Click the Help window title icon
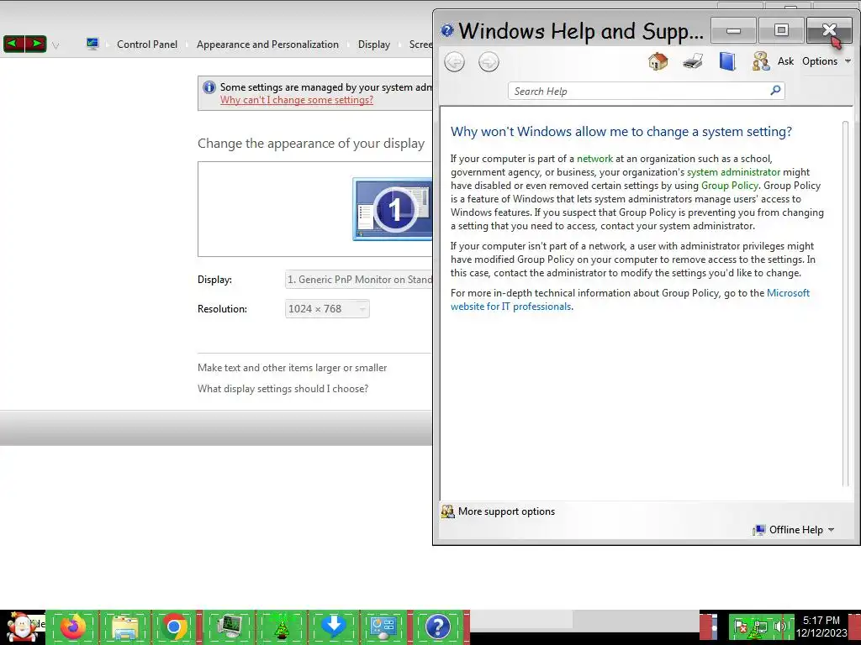 [x=447, y=30]
